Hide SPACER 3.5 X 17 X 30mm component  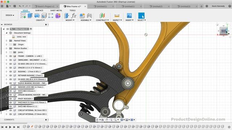[x=11, y=68]
